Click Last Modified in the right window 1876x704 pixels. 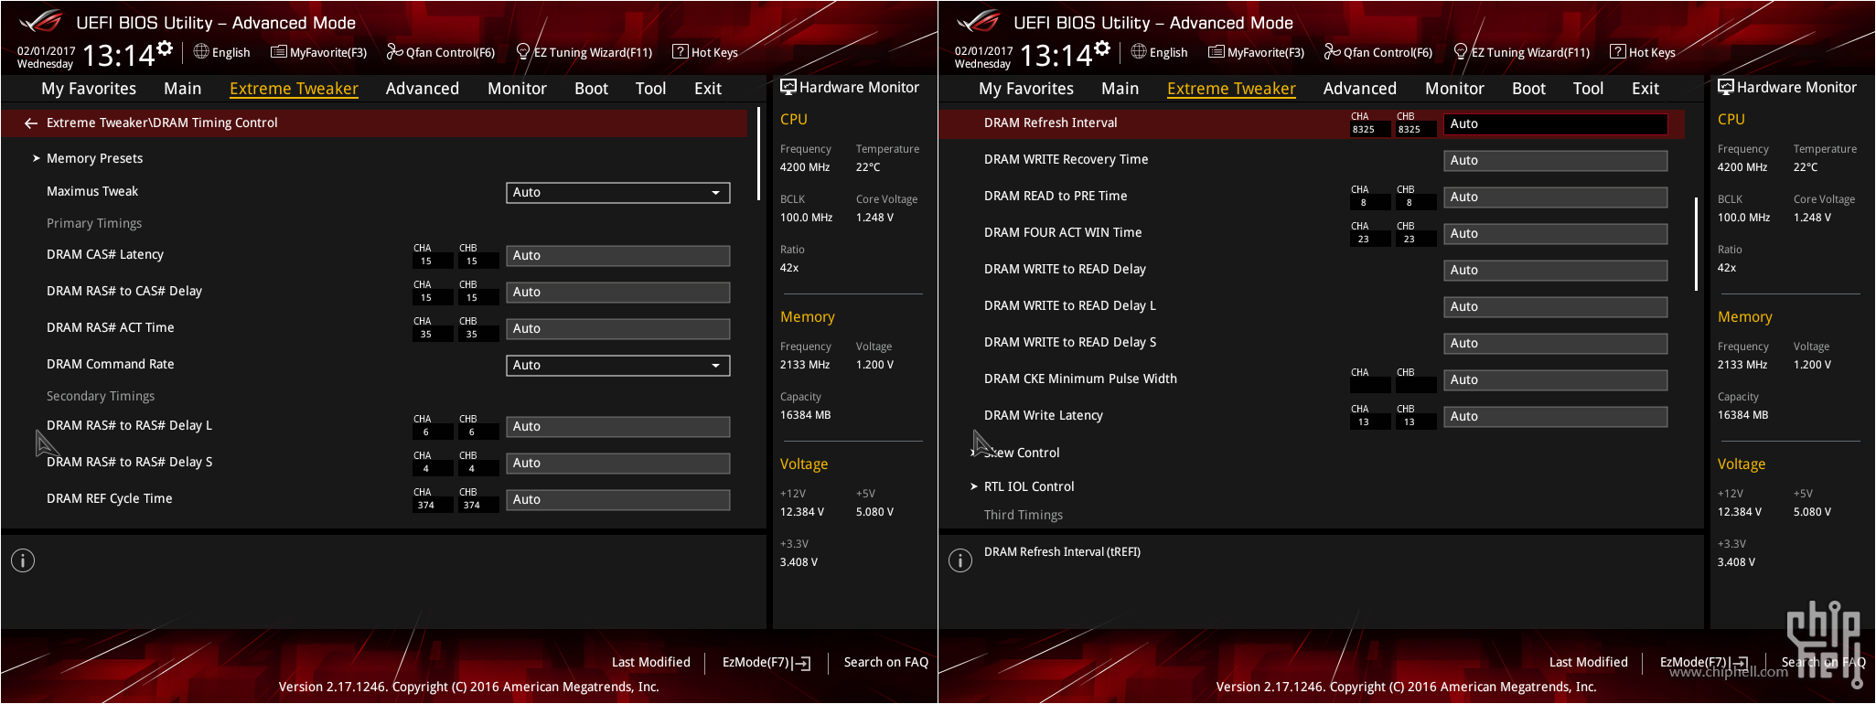click(x=1589, y=662)
